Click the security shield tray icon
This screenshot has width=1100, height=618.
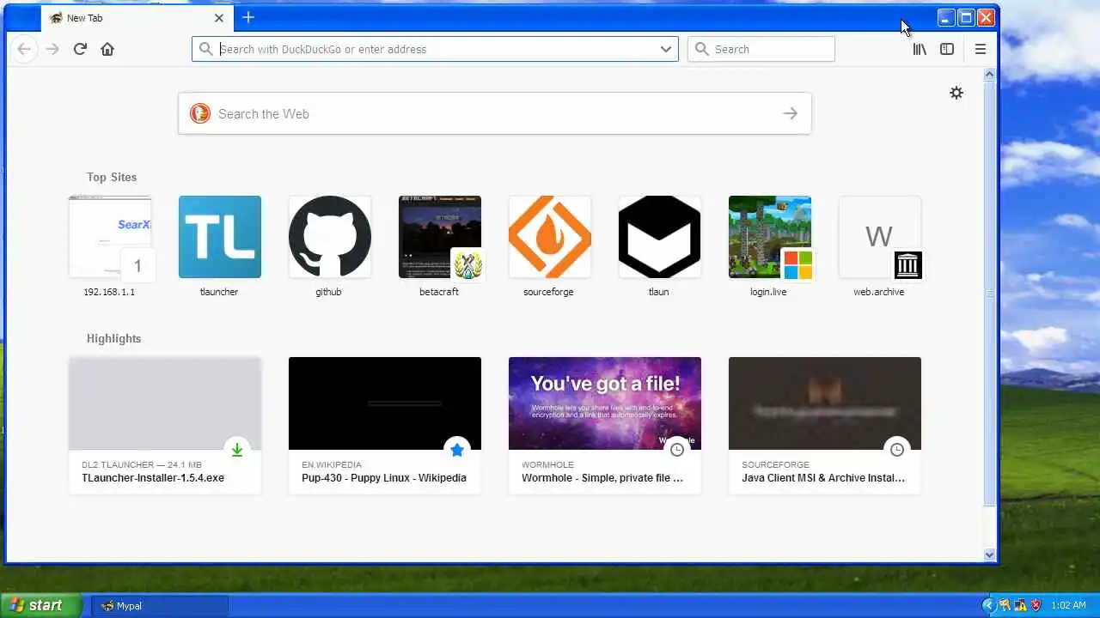coord(1036,606)
